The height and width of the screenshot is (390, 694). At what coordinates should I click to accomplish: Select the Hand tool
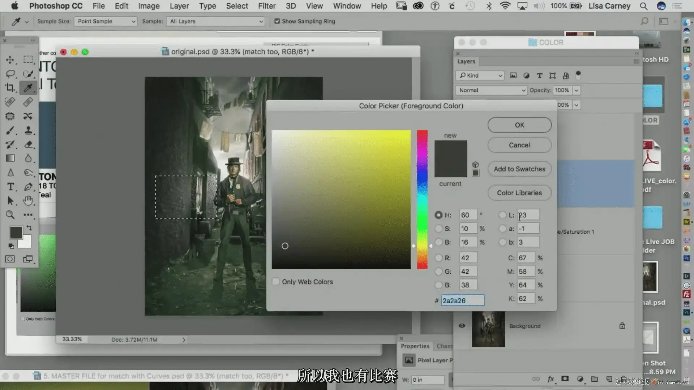click(28, 201)
